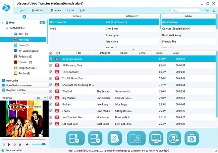The width and height of the screenshot is (218, 153).
Task: Click the previous track button
Action: click(4, 145)
